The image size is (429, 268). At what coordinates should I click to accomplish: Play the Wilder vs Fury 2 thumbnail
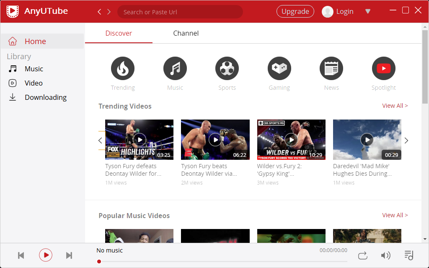292,140
